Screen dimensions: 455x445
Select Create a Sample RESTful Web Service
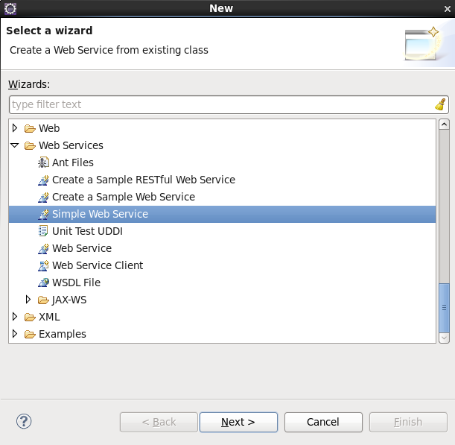coord(144,180)
